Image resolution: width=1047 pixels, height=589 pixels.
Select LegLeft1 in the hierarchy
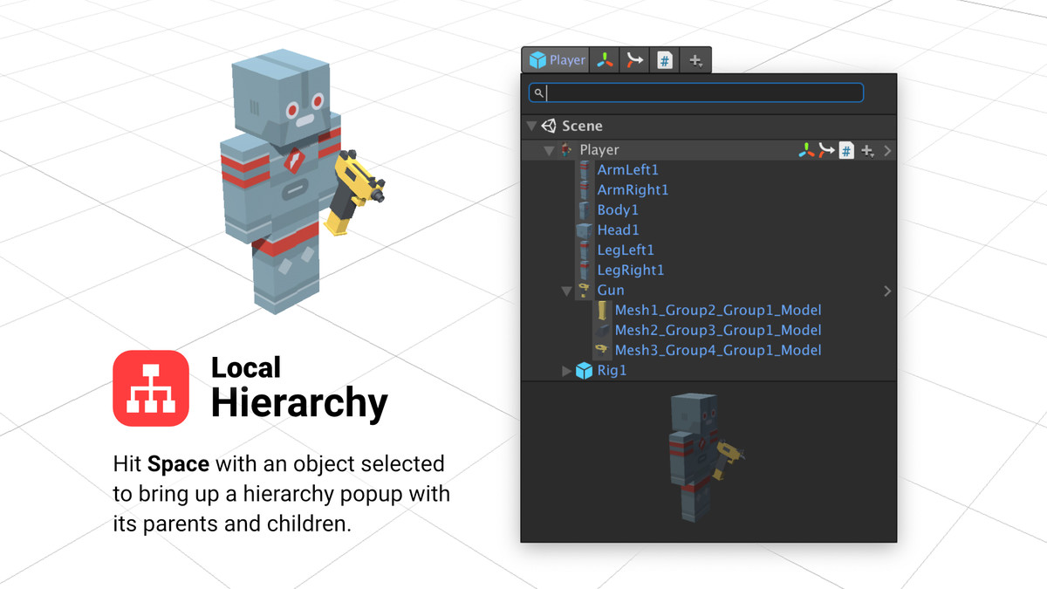(626, 250)
